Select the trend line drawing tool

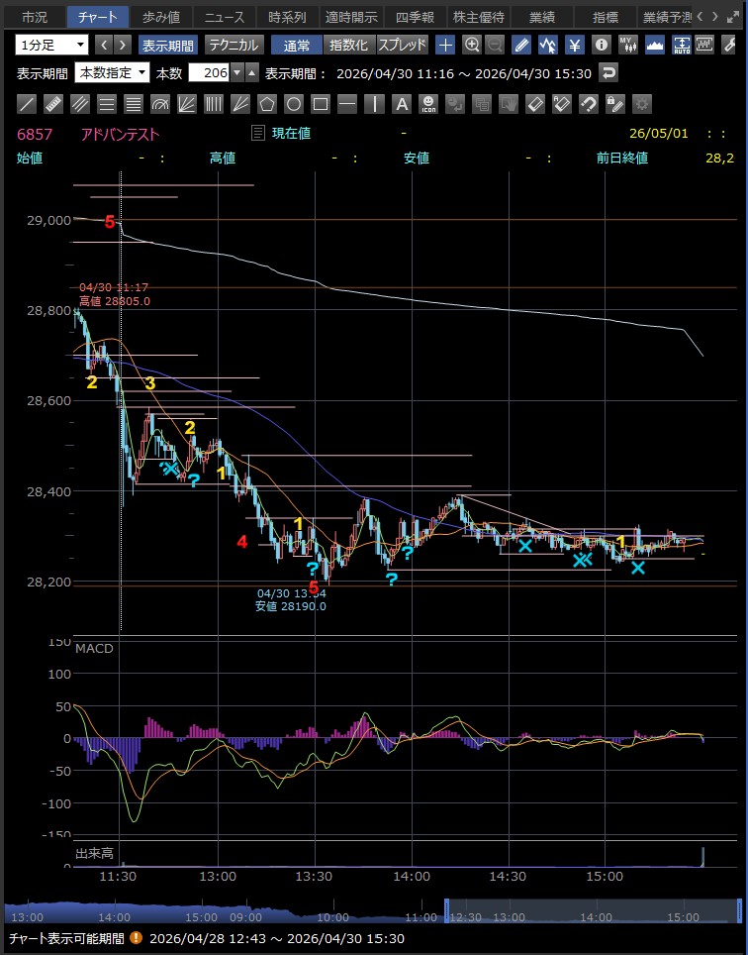(26, 105)
